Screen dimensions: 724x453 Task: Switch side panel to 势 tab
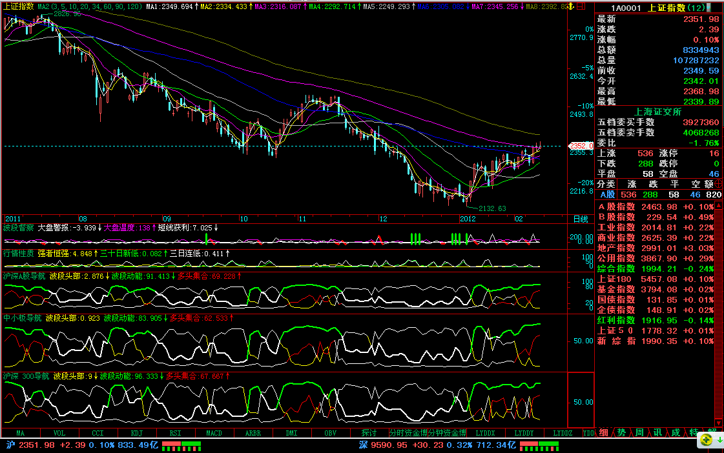click(621, 433)
